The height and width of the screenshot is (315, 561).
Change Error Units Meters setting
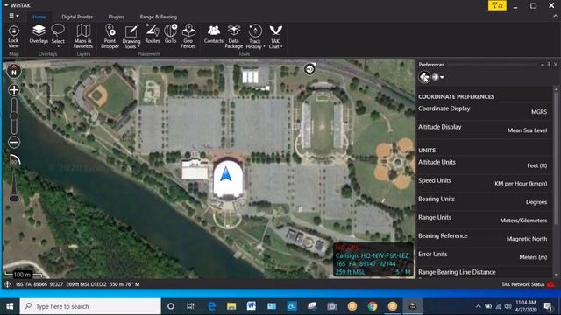point(483,255)
